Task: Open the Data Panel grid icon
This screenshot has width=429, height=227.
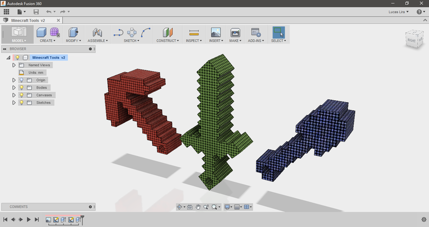Action: click(x=6, y=12)
